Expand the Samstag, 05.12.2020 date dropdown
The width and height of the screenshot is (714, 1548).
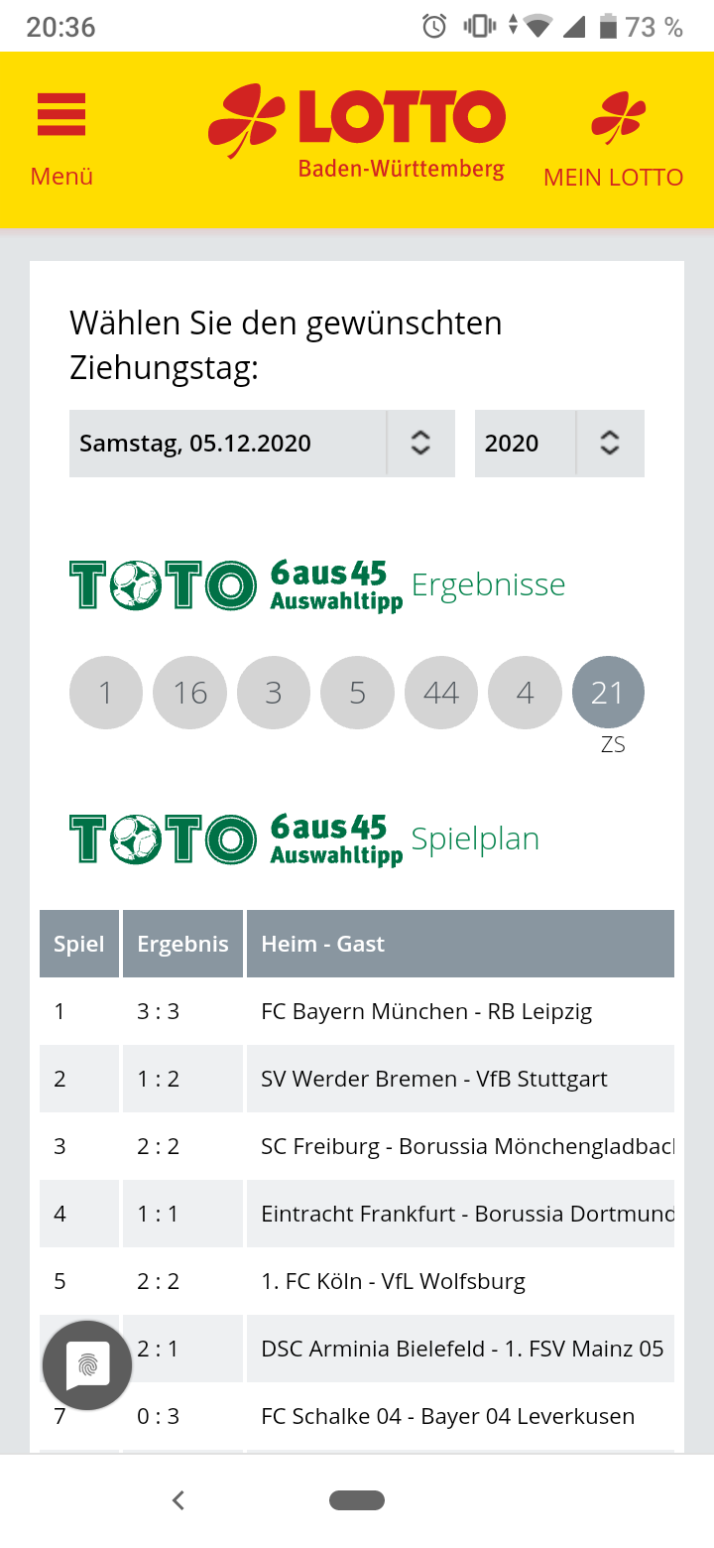click(x=262, y=444)
